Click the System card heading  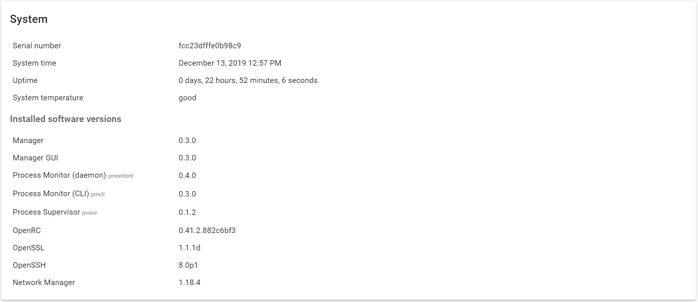click(x=29, y=19)
